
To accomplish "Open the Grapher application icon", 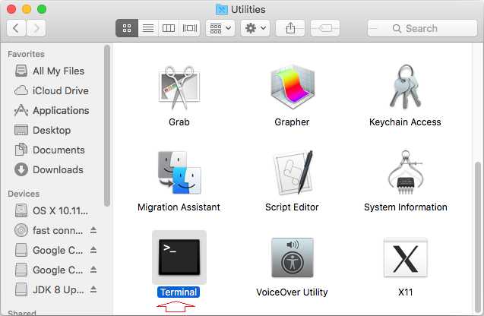I will [293, 87].
